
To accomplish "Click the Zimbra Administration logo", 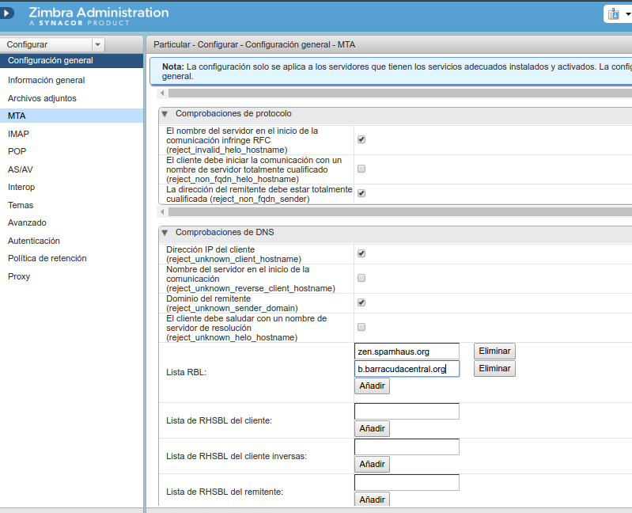I will click(99, 16).
